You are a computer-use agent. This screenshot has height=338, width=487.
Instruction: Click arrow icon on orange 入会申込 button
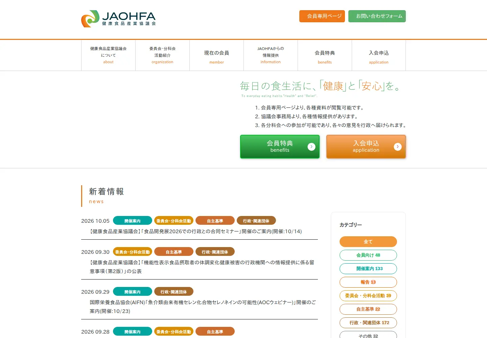coord(398,147)
